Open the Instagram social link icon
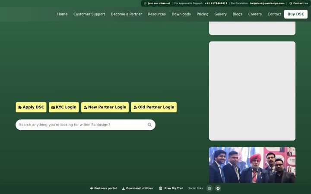Viewport: 311px width, 194px height. point(209,188)
